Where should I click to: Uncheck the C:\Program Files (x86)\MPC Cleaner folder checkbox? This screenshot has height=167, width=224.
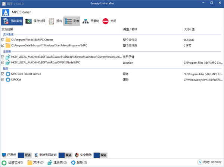pyautogui.click(x=3, y=39)
